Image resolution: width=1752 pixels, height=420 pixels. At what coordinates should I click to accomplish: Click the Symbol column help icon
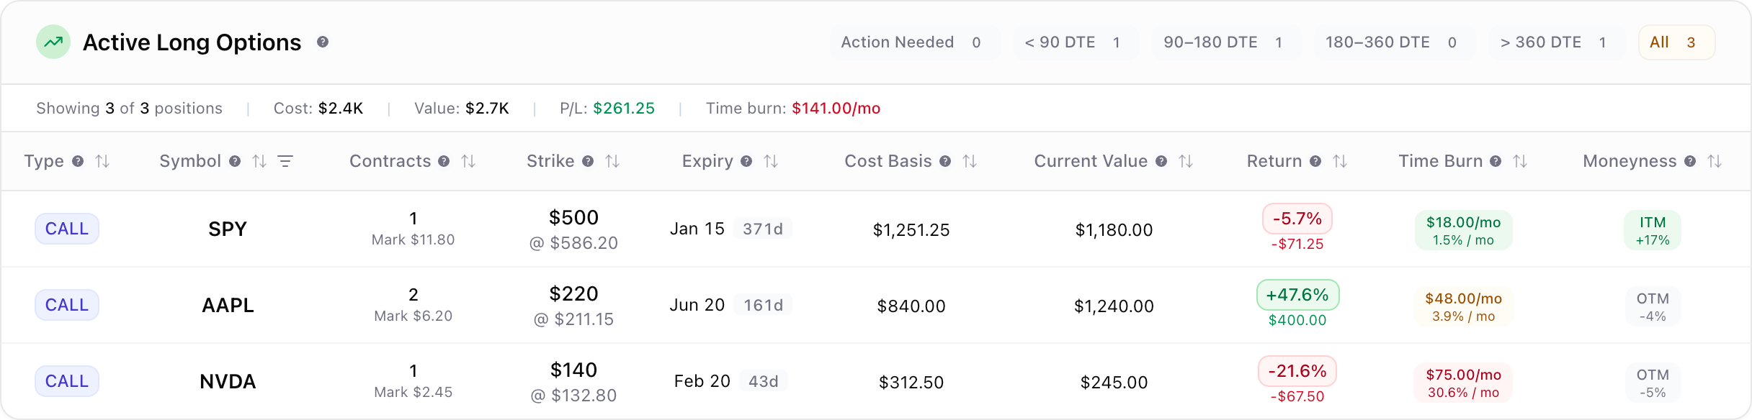[x=235, y=162]
